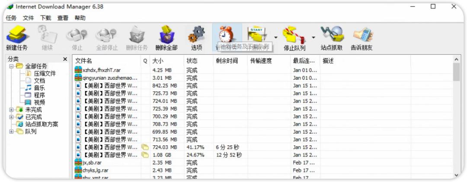
Task: Open the 停止队列 dropdown arrow
Action: 313,38
